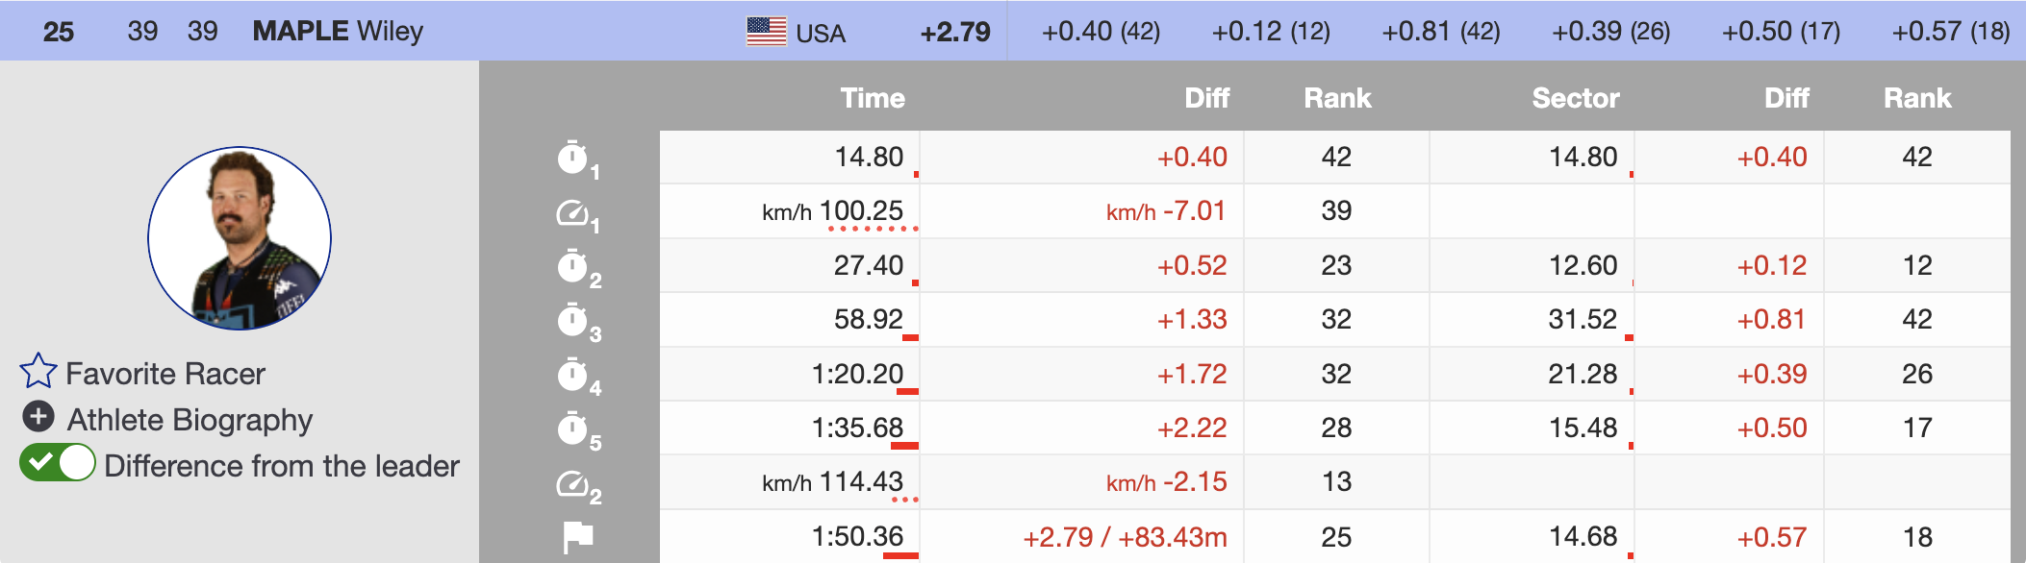Expand Athlete Biography with plus icon
The width and height of the screenshot is (2026, 563).
[x=38, y=417]
